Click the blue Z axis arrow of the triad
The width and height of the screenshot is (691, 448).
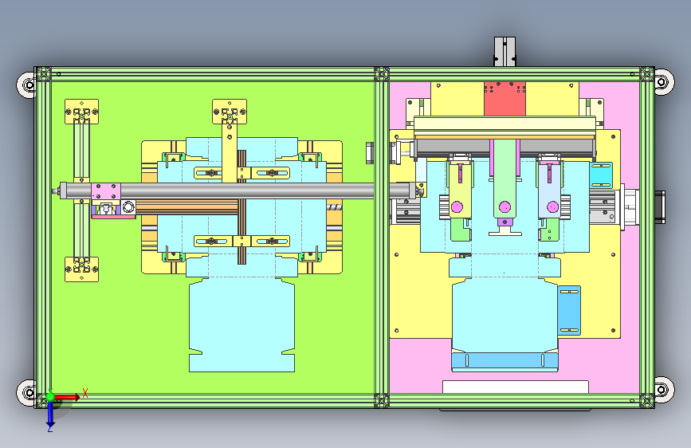(50, 415)
